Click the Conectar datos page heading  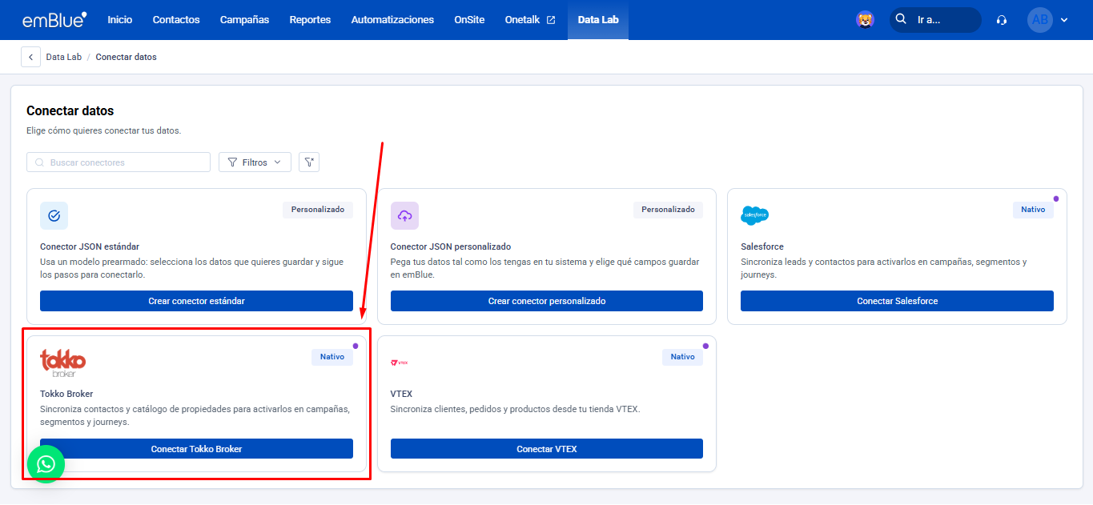(x=70, y=111)
